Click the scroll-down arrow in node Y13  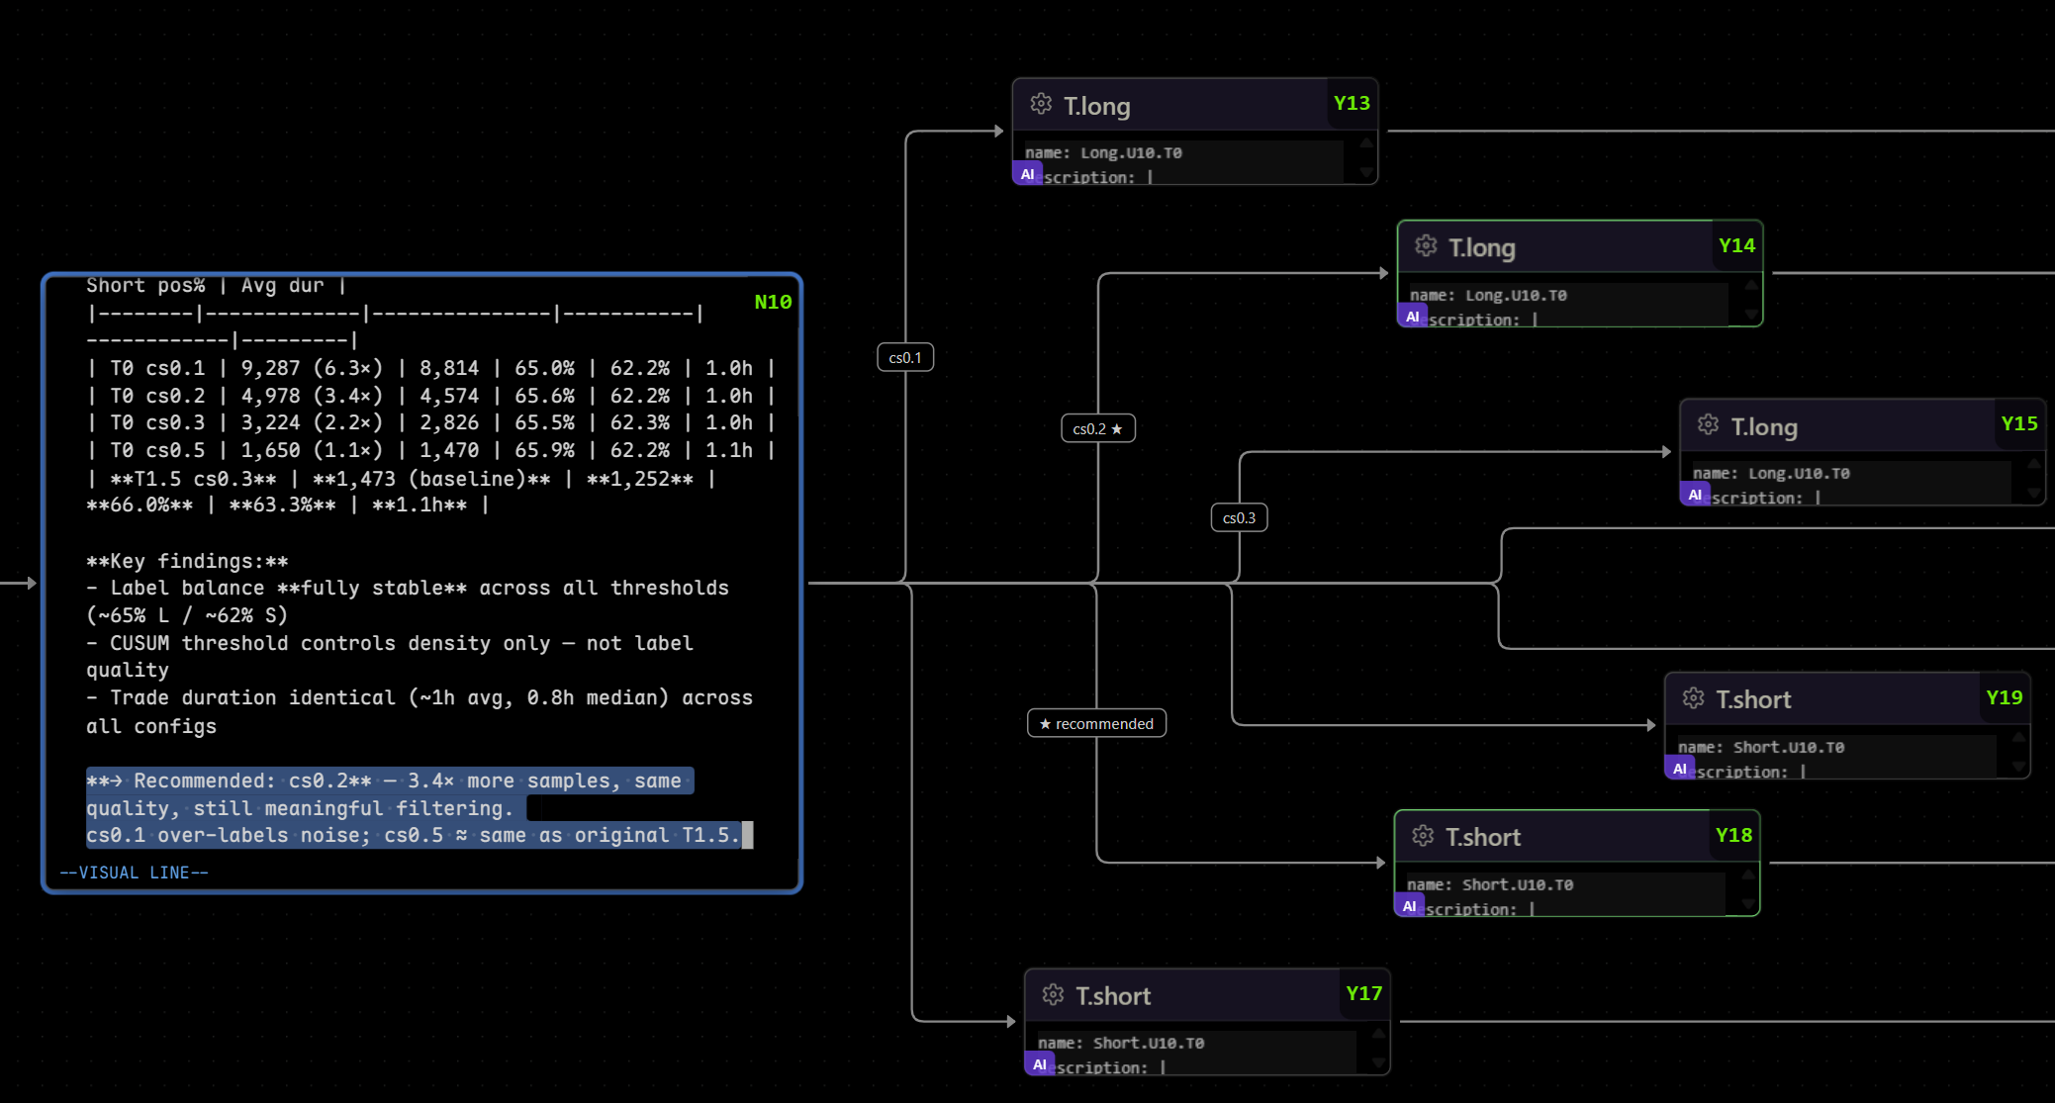tap(1365, 173)
